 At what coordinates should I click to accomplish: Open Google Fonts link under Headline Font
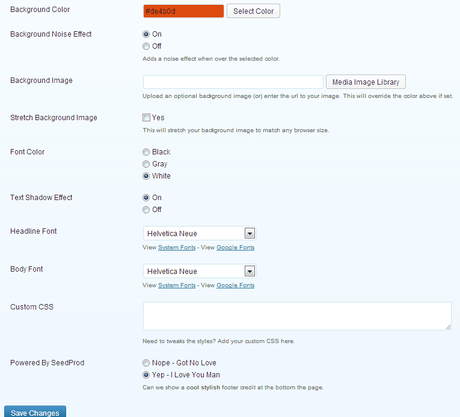235,248
